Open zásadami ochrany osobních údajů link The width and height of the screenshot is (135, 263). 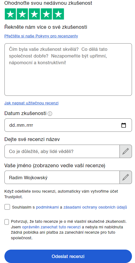tap(95, 207)
